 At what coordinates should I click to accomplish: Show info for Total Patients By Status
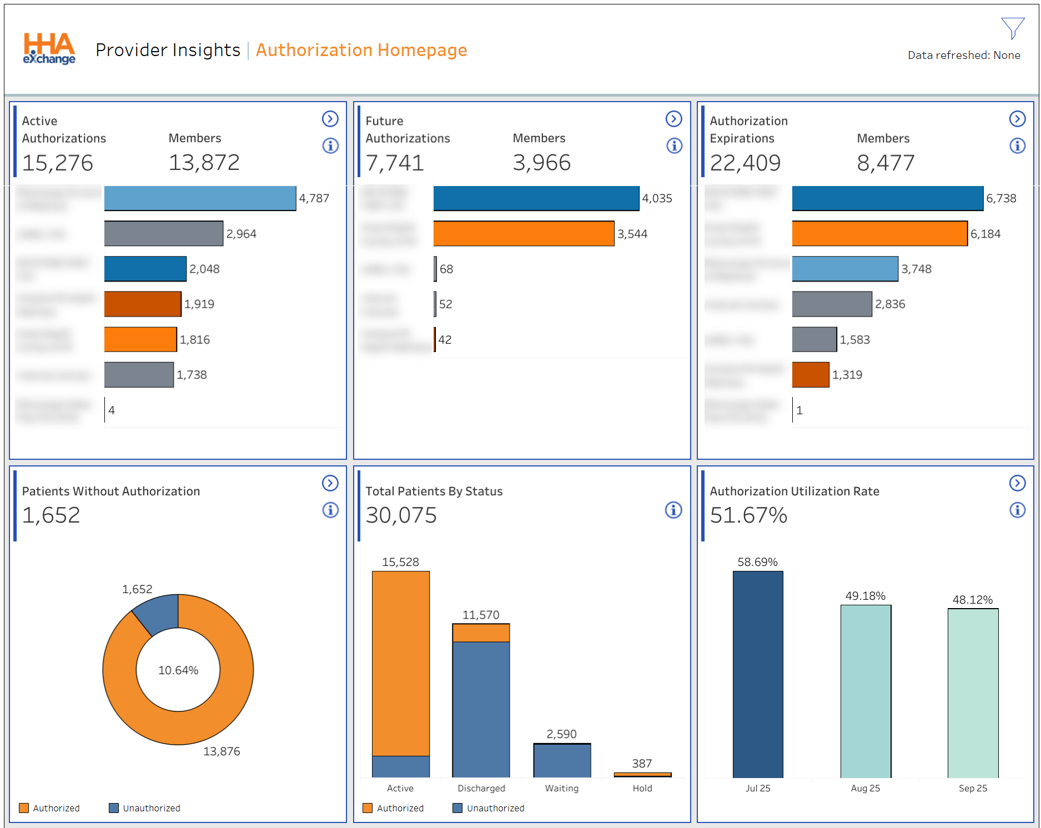tap(673, 510)
